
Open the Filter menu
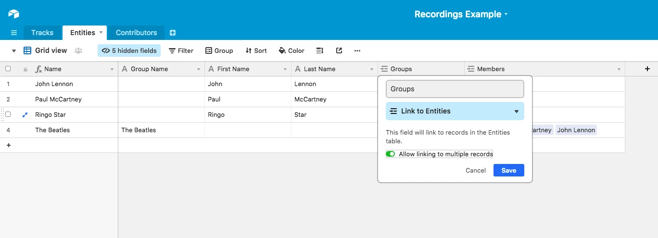[x=181, y=50]
